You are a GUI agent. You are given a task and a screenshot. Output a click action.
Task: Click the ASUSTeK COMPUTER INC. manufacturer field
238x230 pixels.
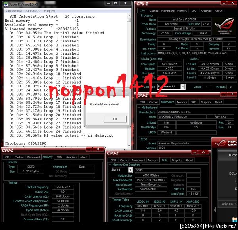(x=196, y=112)
